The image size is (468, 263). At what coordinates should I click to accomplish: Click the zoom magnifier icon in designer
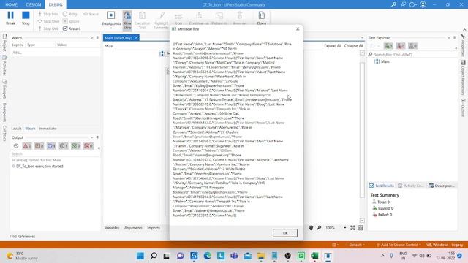pyautogui.click(x=319, y=228)
